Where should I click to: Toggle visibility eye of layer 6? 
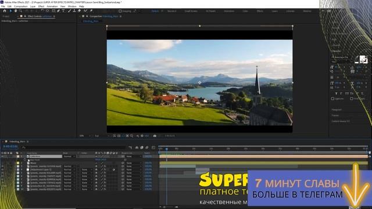coord(2,176)
